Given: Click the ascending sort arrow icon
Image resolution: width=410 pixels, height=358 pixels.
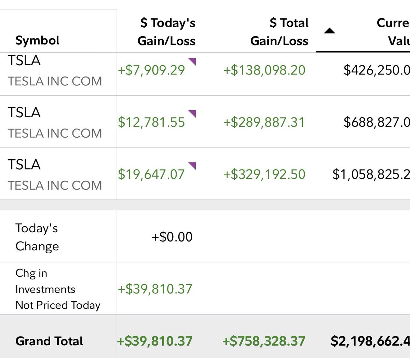Looking at the screenshot, I should coord(329,31).
